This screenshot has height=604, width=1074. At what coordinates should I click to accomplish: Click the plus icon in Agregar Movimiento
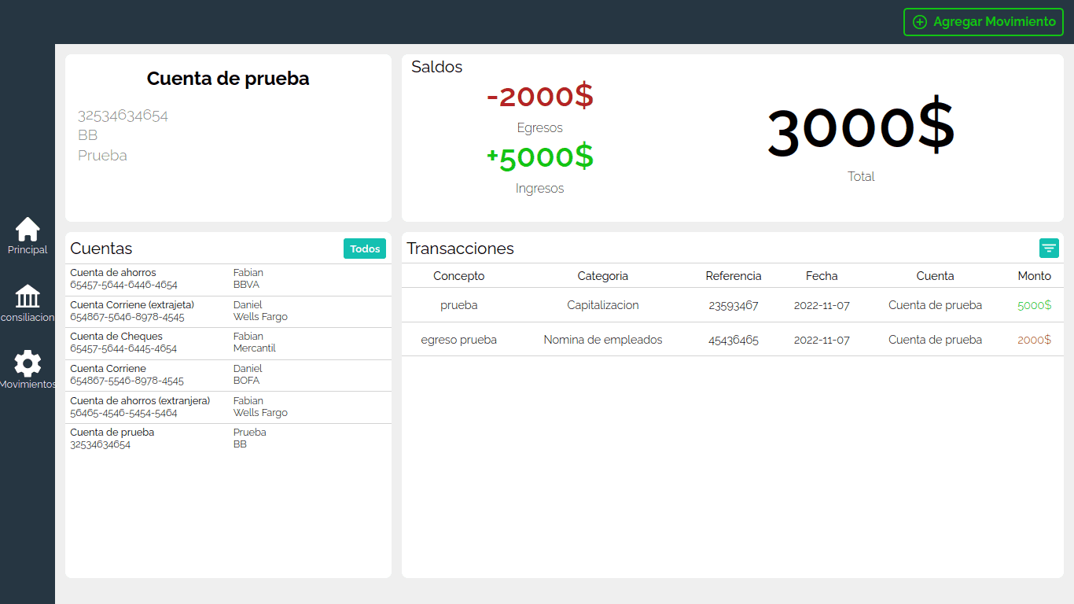pos(920,22)
